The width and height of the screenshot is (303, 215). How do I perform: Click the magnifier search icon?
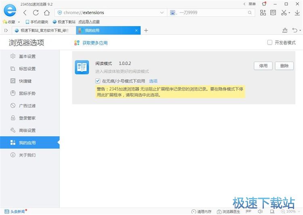click(x=250, y=13)
